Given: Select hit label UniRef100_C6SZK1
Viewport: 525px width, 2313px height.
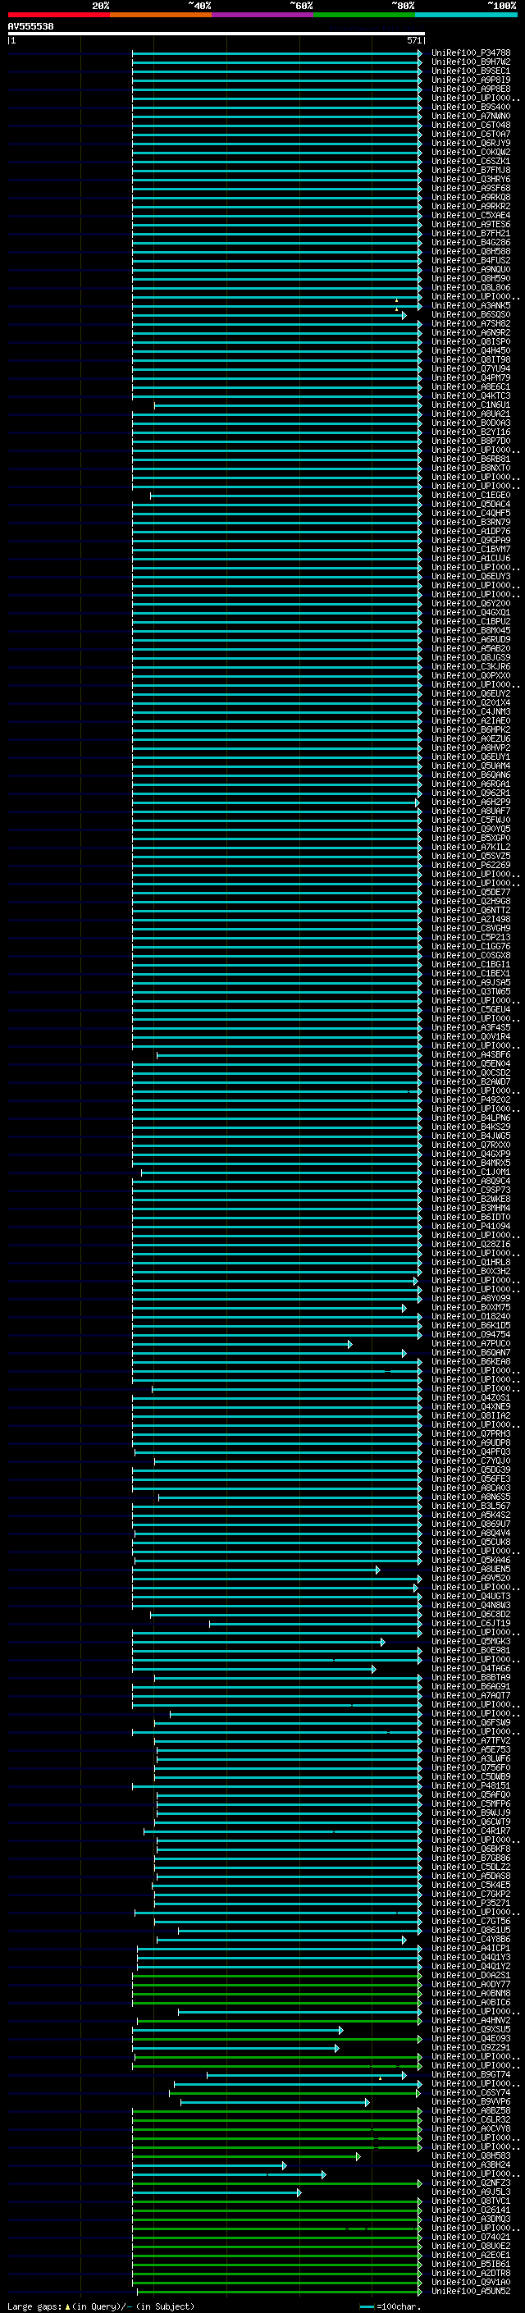Looking at the screenshot, I should 470,162.
